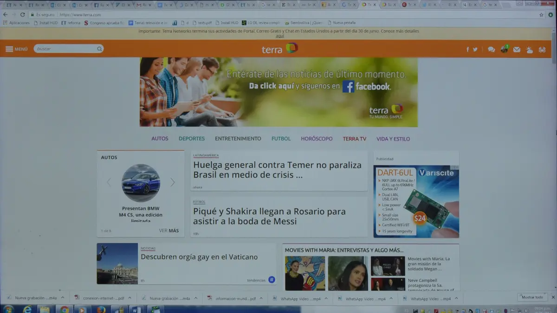
Task: Open the mail envelope icon
Action: [x=517, y=50]
